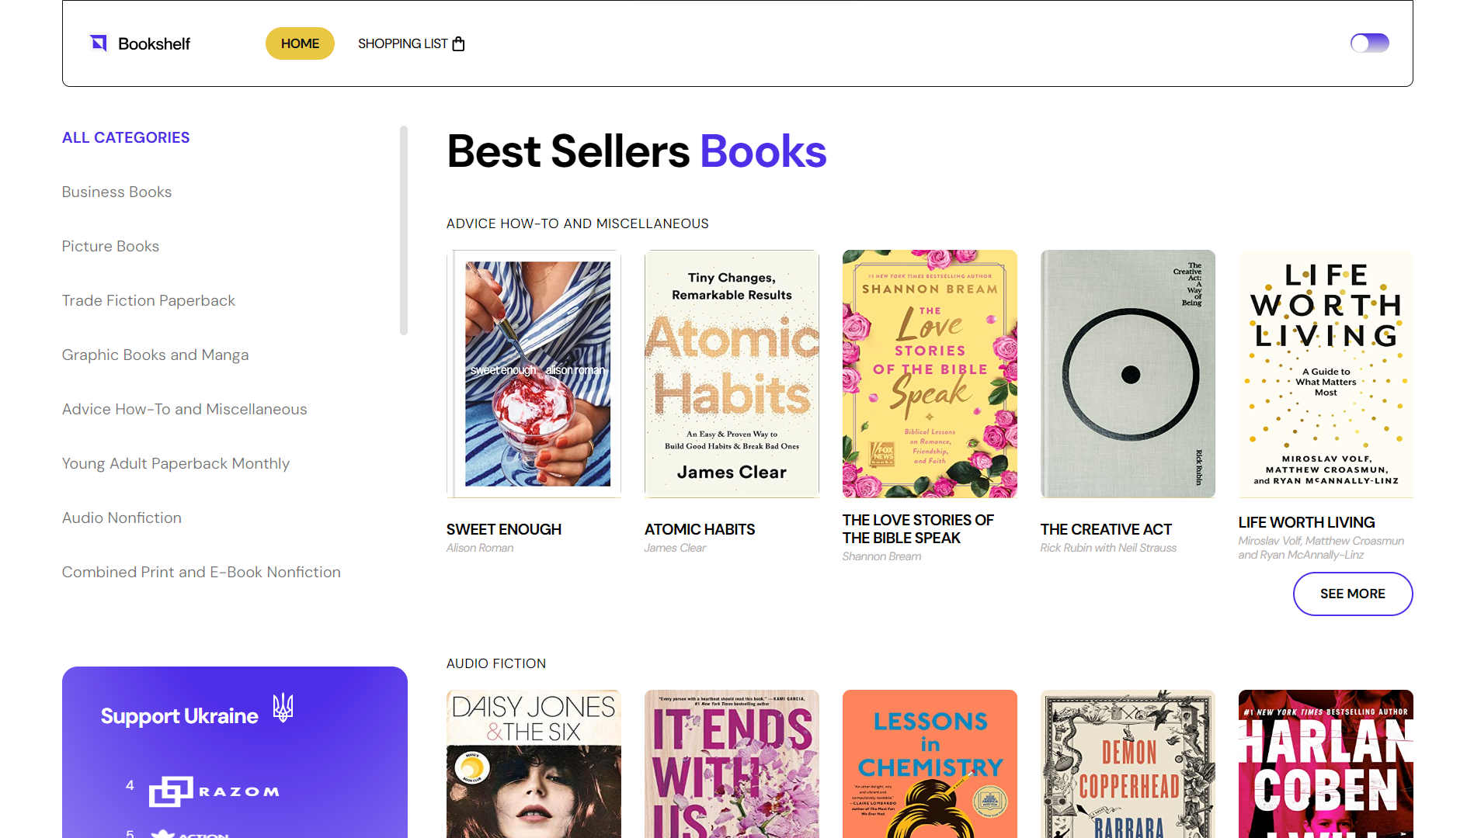Viewport: 1474px width, 838px height.
Task: Show the Audio Nonfiction category
Action: pos(122,518)
